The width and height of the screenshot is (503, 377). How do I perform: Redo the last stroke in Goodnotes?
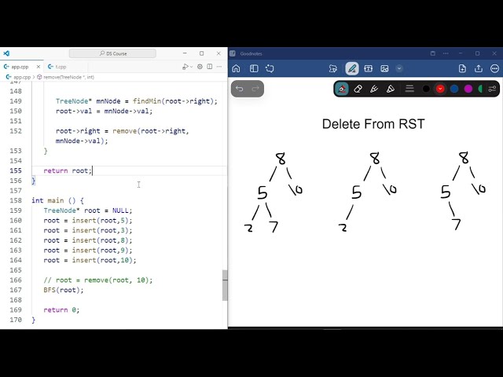255,89
